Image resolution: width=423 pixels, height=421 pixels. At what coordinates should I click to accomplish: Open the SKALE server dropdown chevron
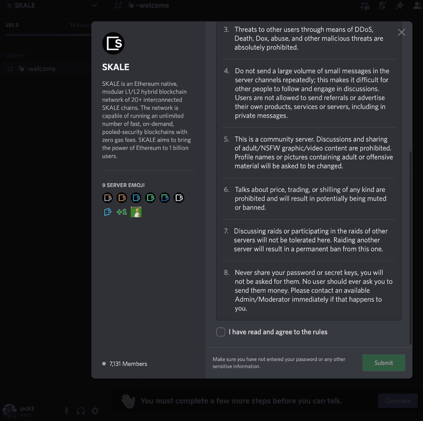coord(94,5)
